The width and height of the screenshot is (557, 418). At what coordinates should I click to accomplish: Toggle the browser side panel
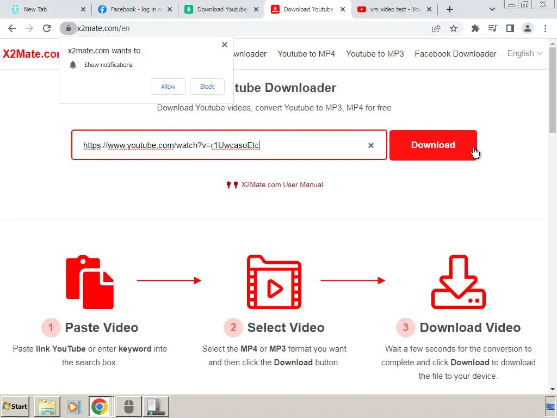click(510, 28)
